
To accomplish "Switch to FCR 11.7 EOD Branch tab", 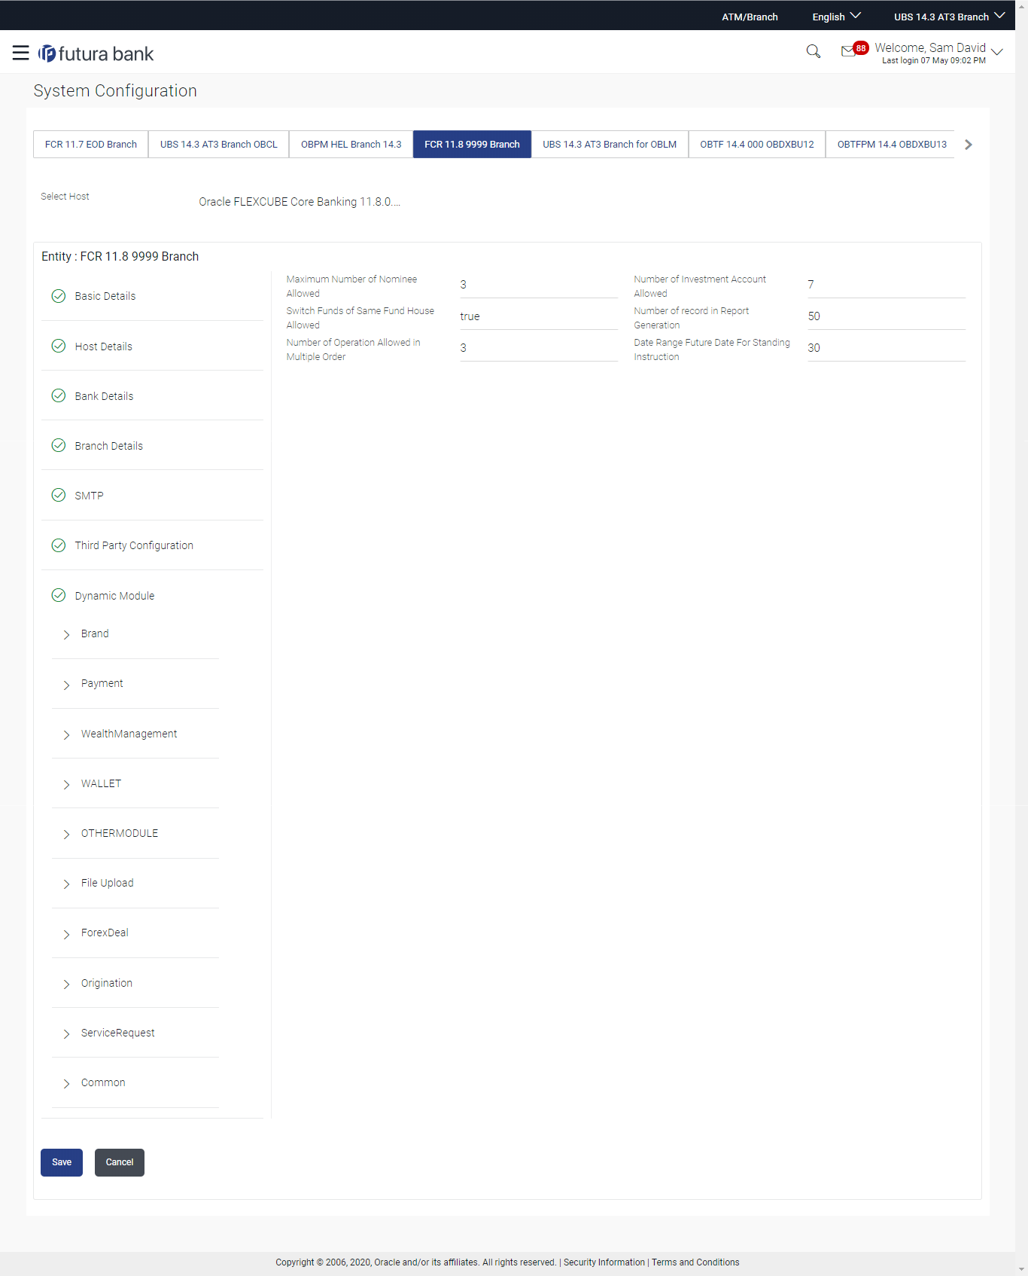I will 91,144.
